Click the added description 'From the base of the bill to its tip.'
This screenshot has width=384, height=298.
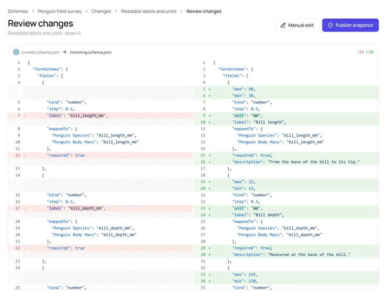(x=286, y=162)
